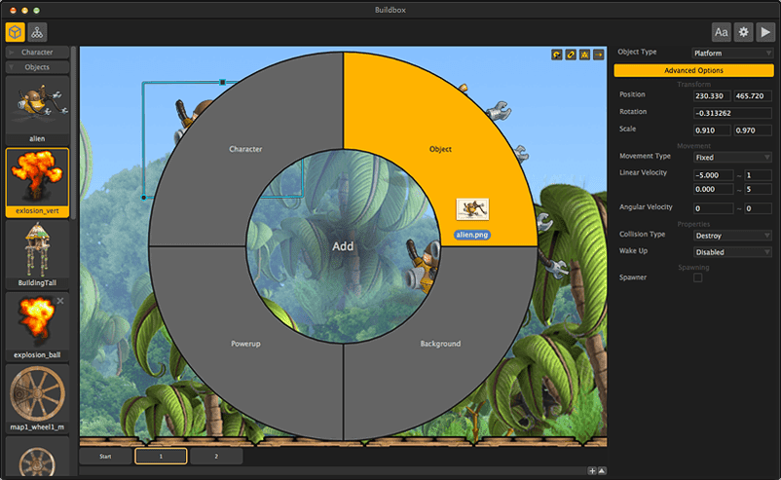Choose the Powerup segment of the Add wheel

click(245, 344)
